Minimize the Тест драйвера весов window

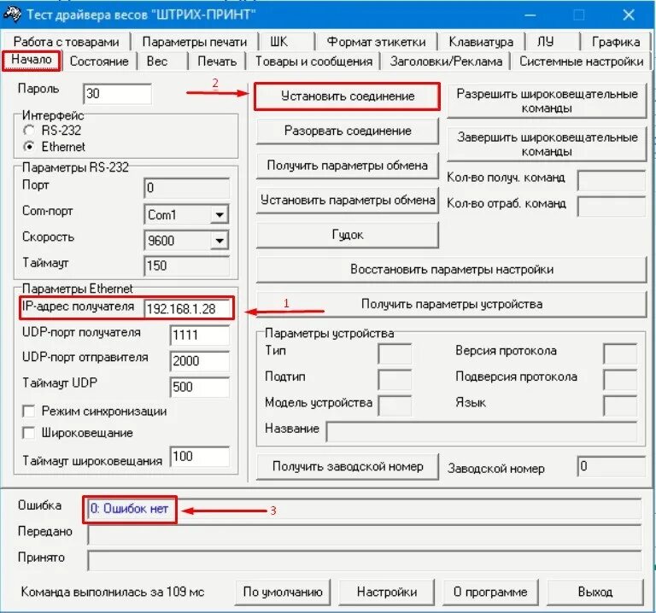tap(530, 15)
